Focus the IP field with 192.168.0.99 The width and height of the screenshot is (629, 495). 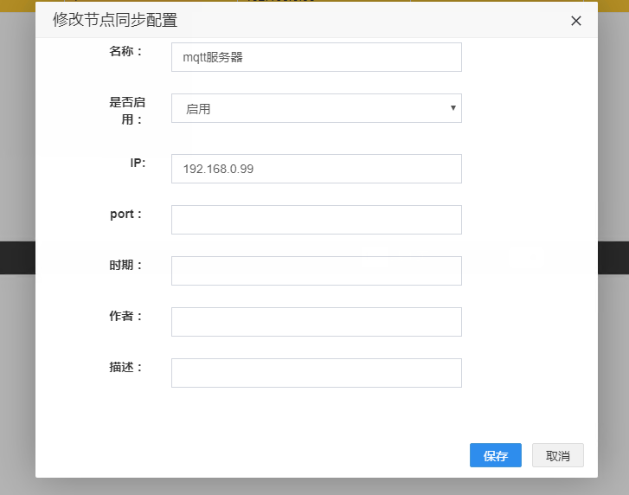click(317, 169)
